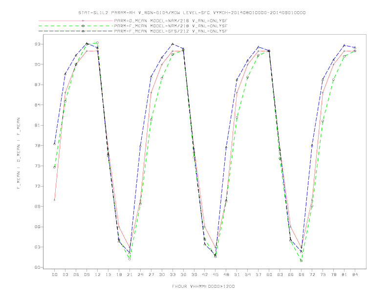Click x-axis forecast hour label 63

tap(280, 275)
